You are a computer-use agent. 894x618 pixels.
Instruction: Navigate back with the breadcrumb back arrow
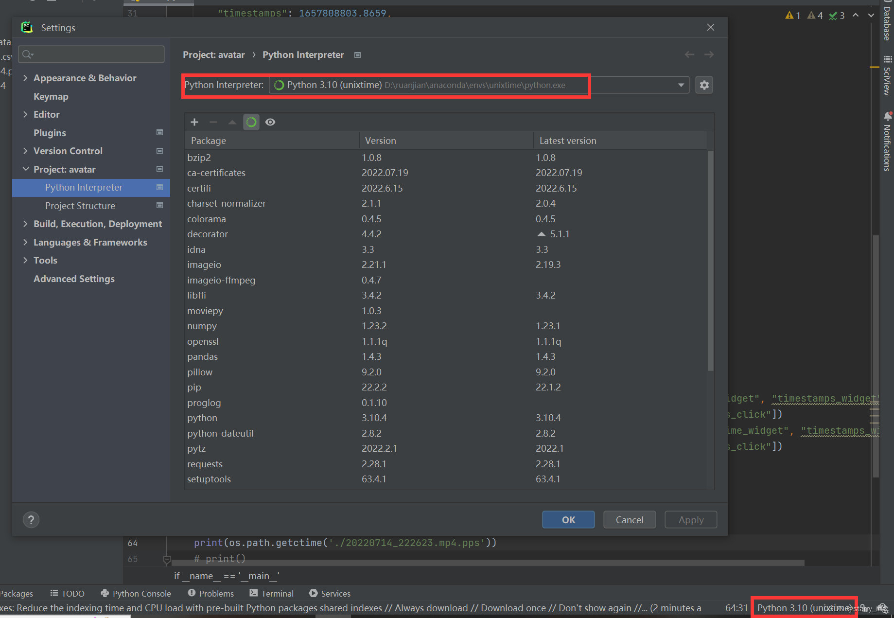point(689,54)
